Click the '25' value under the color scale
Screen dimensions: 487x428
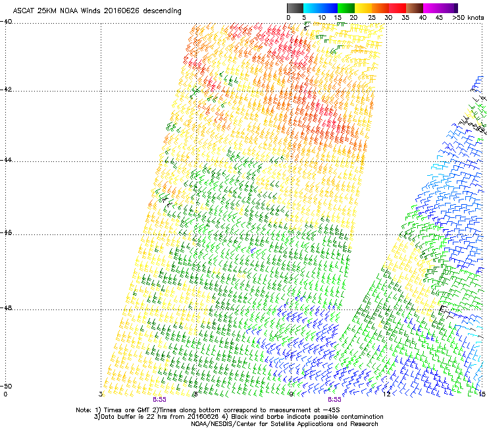(372, 18)
